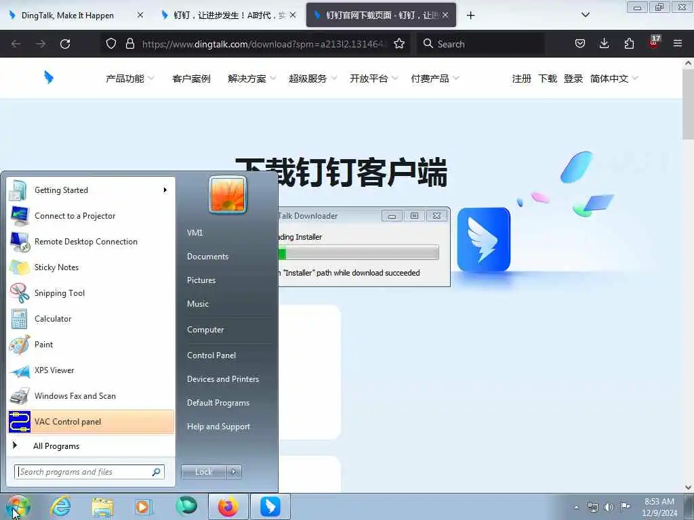Viewport: 694px width, 520px height.
Task: Click the volume icon in system tray
Action: pyautogui.click(x=609, y=507)
